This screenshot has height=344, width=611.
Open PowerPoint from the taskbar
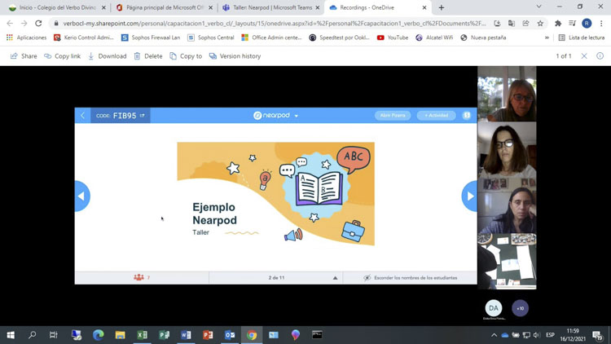(208, 335)
